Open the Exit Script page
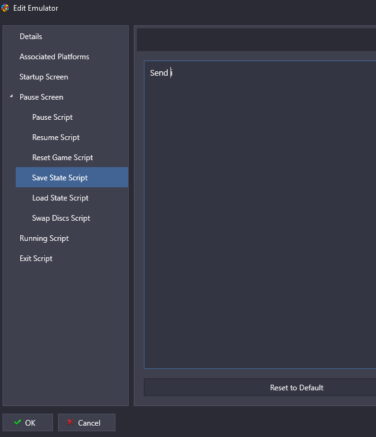The width and height of the screenshot is (376, 437). click(36, 259)
